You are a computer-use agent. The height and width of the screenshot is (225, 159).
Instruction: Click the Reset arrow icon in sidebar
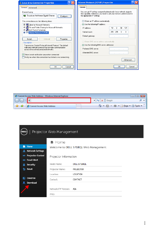[24, 169]
